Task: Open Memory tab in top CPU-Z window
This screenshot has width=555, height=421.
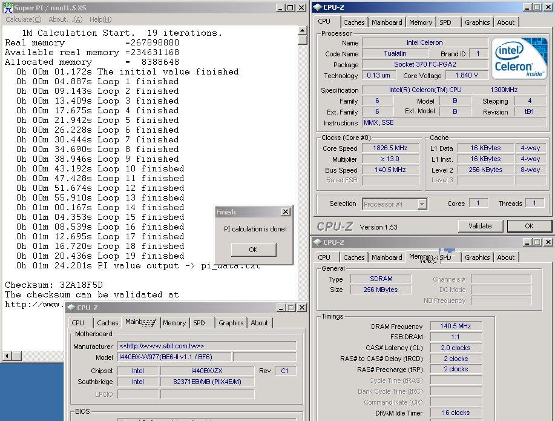Action: 421,22
